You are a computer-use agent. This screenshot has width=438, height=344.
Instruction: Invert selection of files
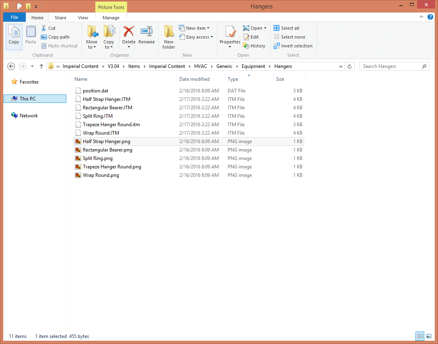coord(293,46)
